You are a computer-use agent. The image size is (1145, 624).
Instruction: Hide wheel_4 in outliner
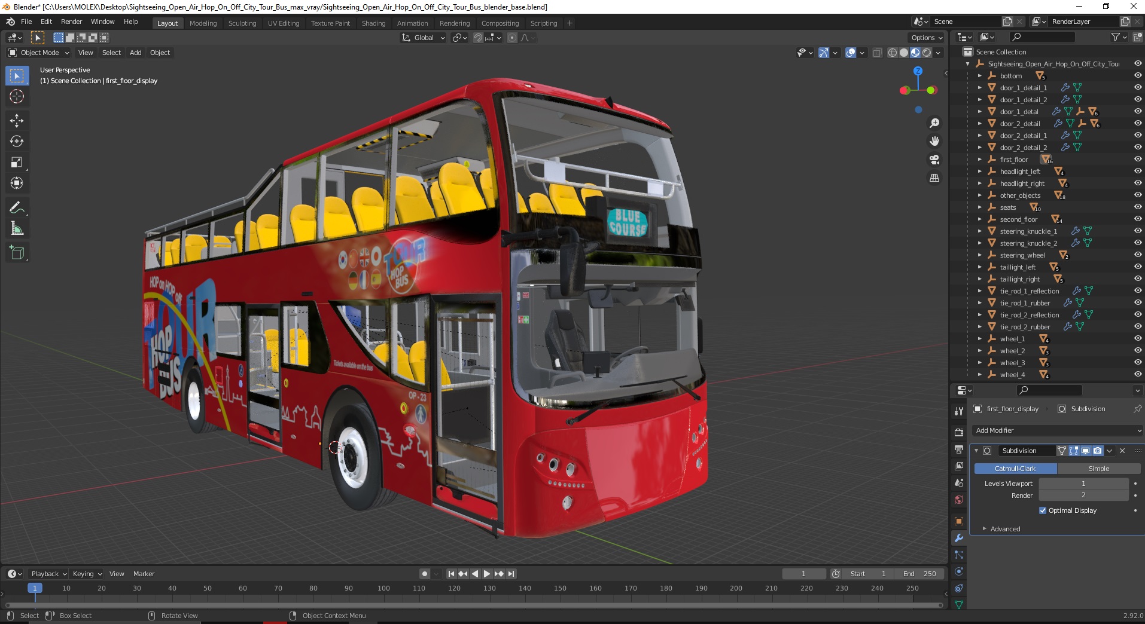click(1138, 375)
